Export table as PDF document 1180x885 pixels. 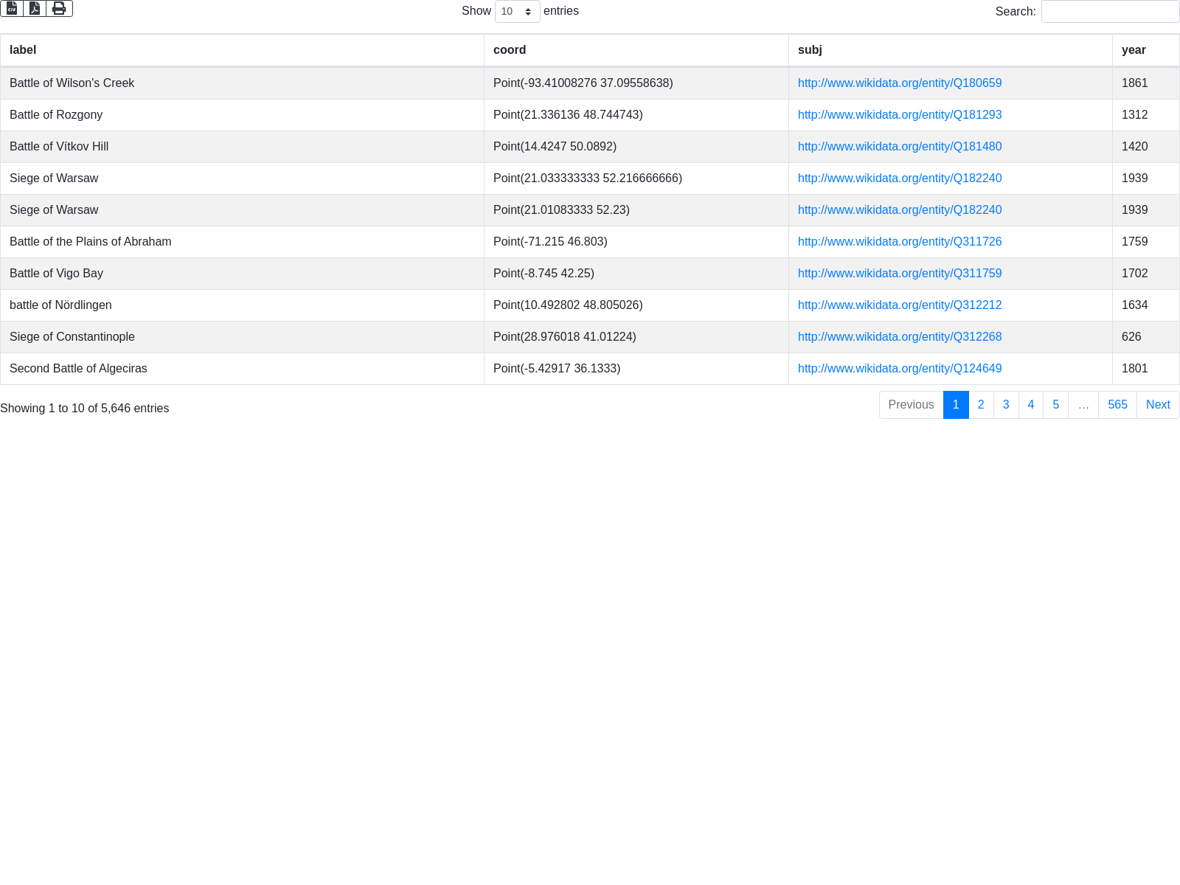tap(35, 8)
